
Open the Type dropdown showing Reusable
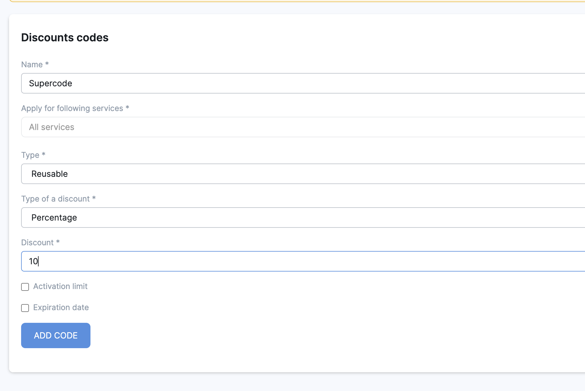click(x=302, y=174)
